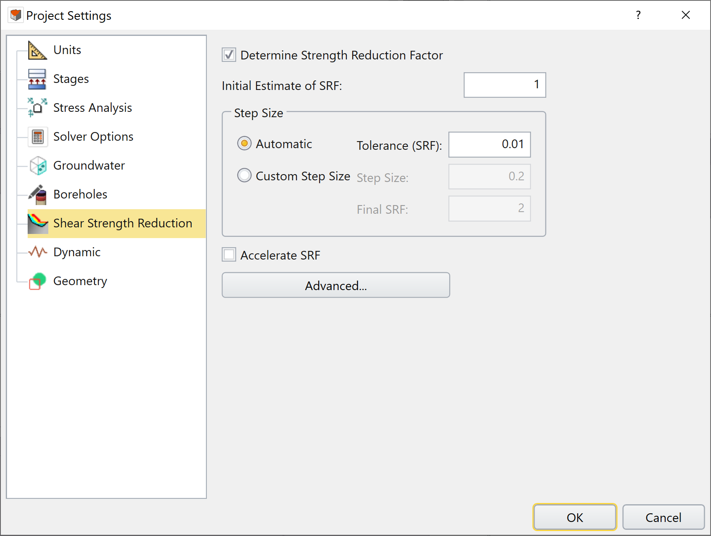711x536 pixels.
Task: Confirm settings with the OK button
Action: [575, 517]
